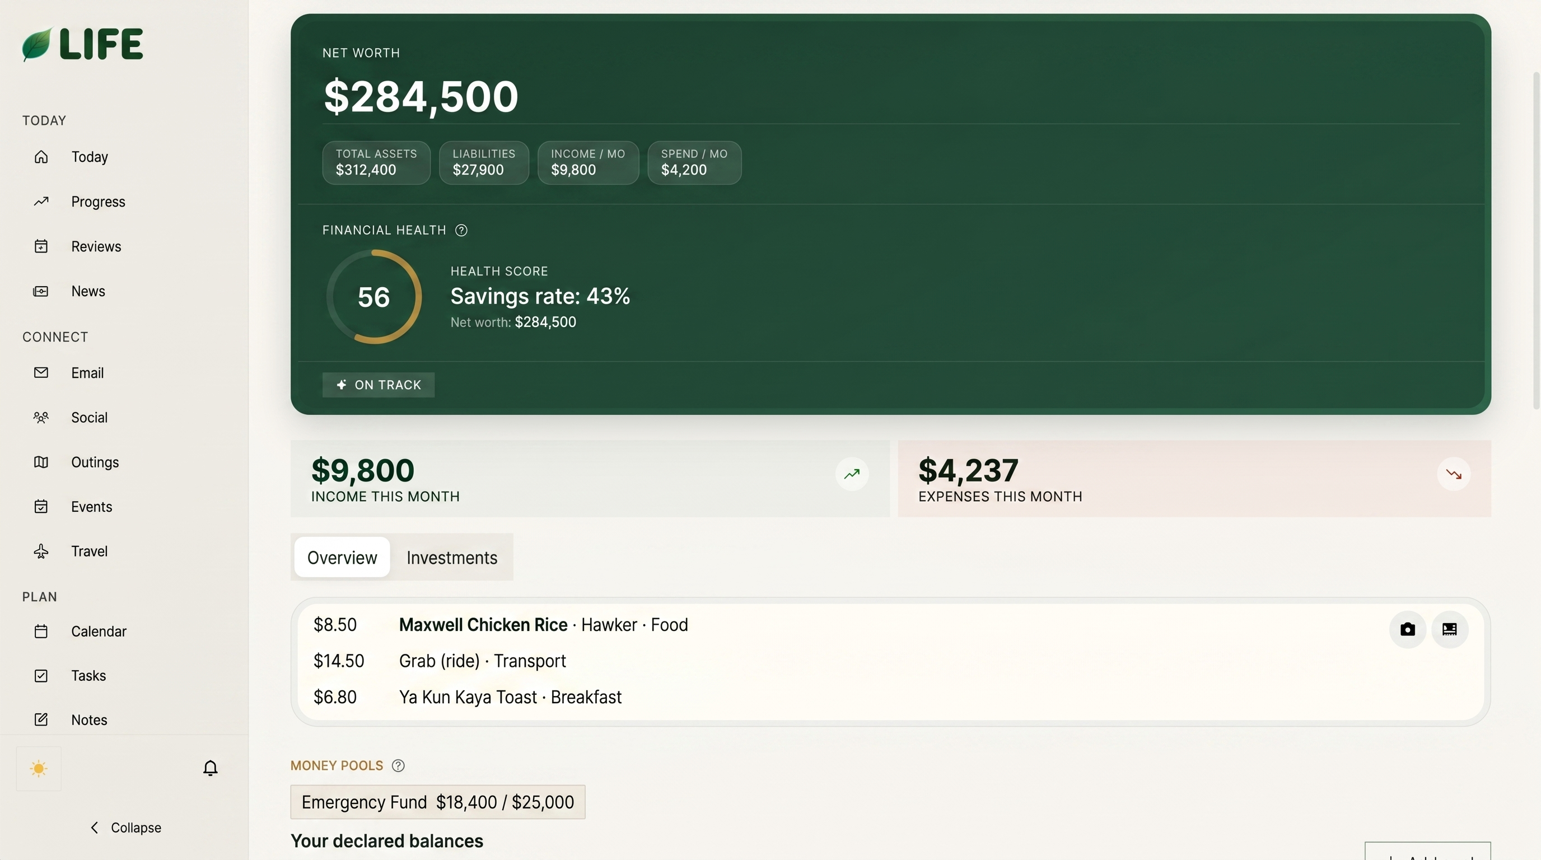Open the Today home icon
This screenshot has height=860, width=1541.
tap(41, 157)
